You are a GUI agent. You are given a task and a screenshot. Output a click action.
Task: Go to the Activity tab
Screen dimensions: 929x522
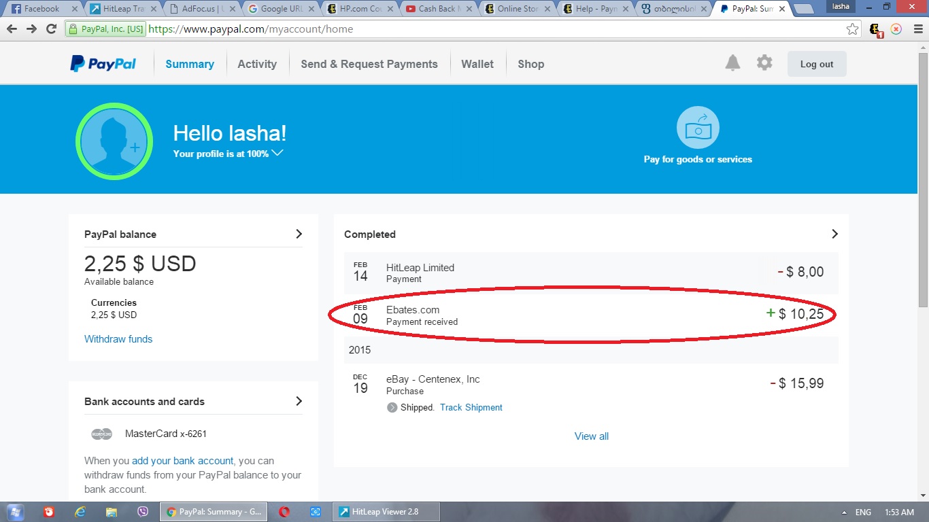257,64
